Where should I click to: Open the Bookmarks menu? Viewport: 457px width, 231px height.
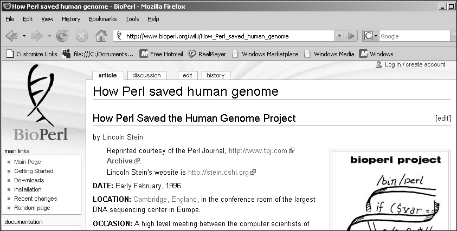pyautogui.click(x=103, y=19)
